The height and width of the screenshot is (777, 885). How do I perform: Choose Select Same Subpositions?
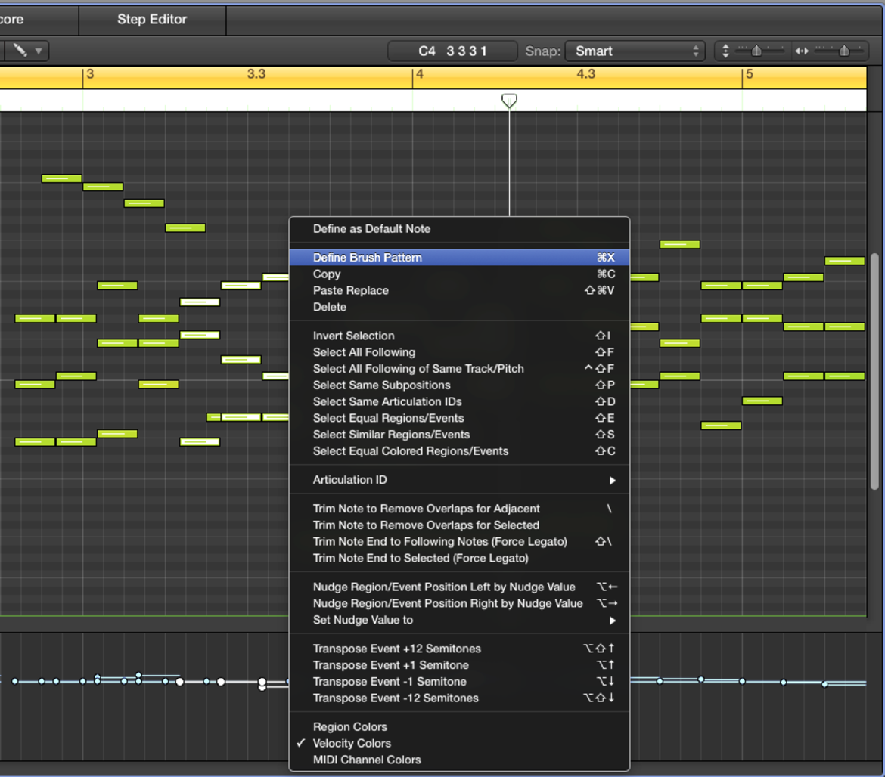coord(459,385)
